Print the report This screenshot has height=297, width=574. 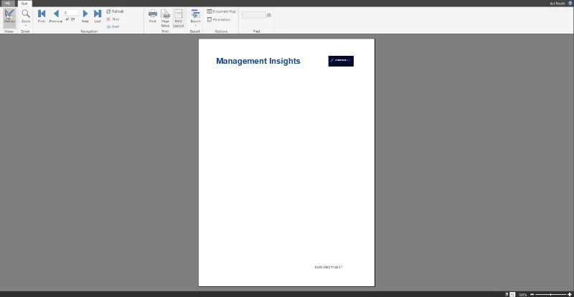coord(153,16)
